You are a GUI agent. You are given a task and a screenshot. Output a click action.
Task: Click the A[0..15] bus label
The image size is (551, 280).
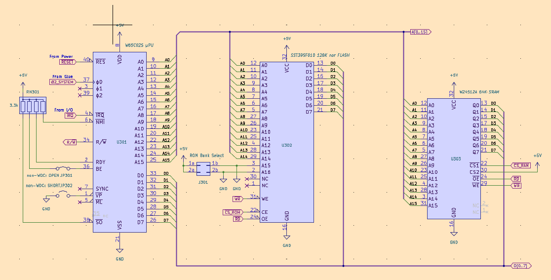tap(421, 32)
